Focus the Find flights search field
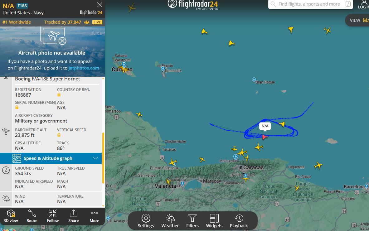The height and width of the screenshot is (231, 369). (x=310, y=4)
